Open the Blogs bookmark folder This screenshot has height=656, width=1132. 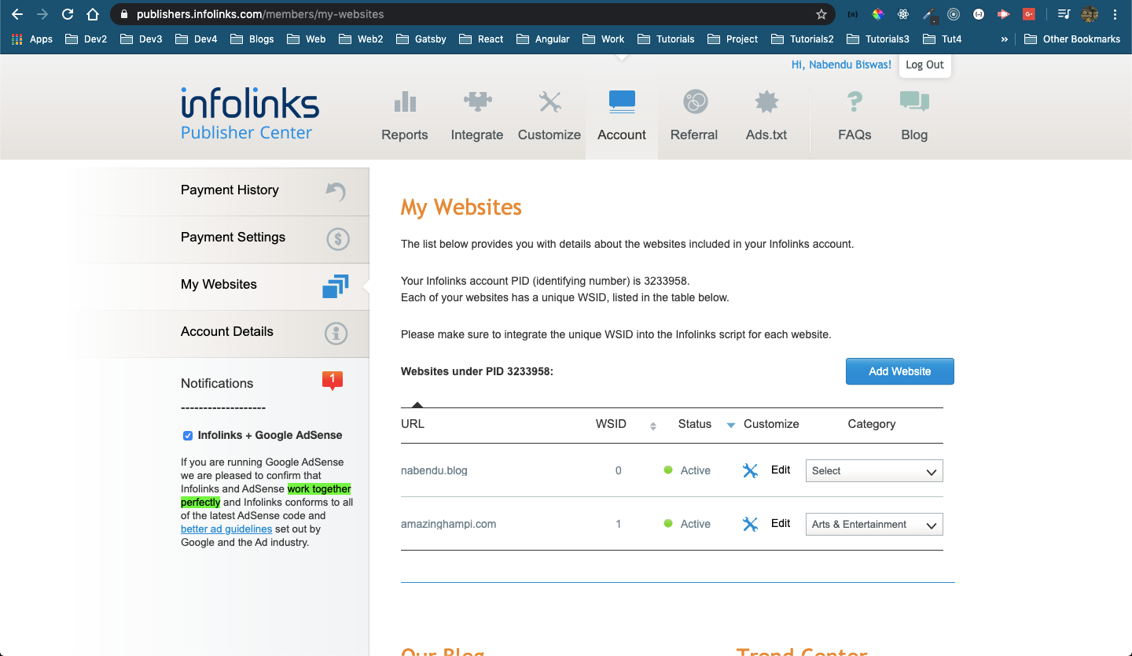tap(252, 39)
